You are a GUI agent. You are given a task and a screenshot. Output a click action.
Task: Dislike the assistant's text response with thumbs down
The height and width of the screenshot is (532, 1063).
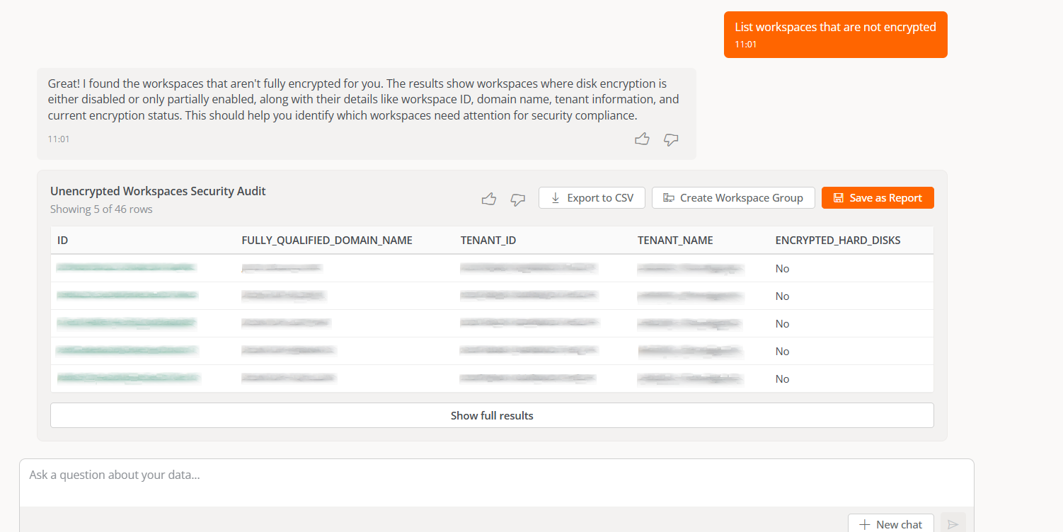coord(671,139)
